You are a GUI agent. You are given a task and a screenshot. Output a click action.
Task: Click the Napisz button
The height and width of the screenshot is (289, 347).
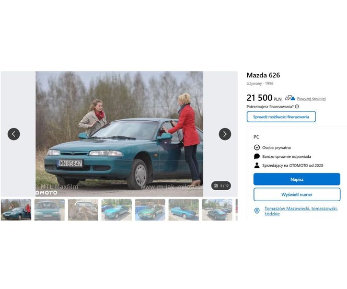297,179
